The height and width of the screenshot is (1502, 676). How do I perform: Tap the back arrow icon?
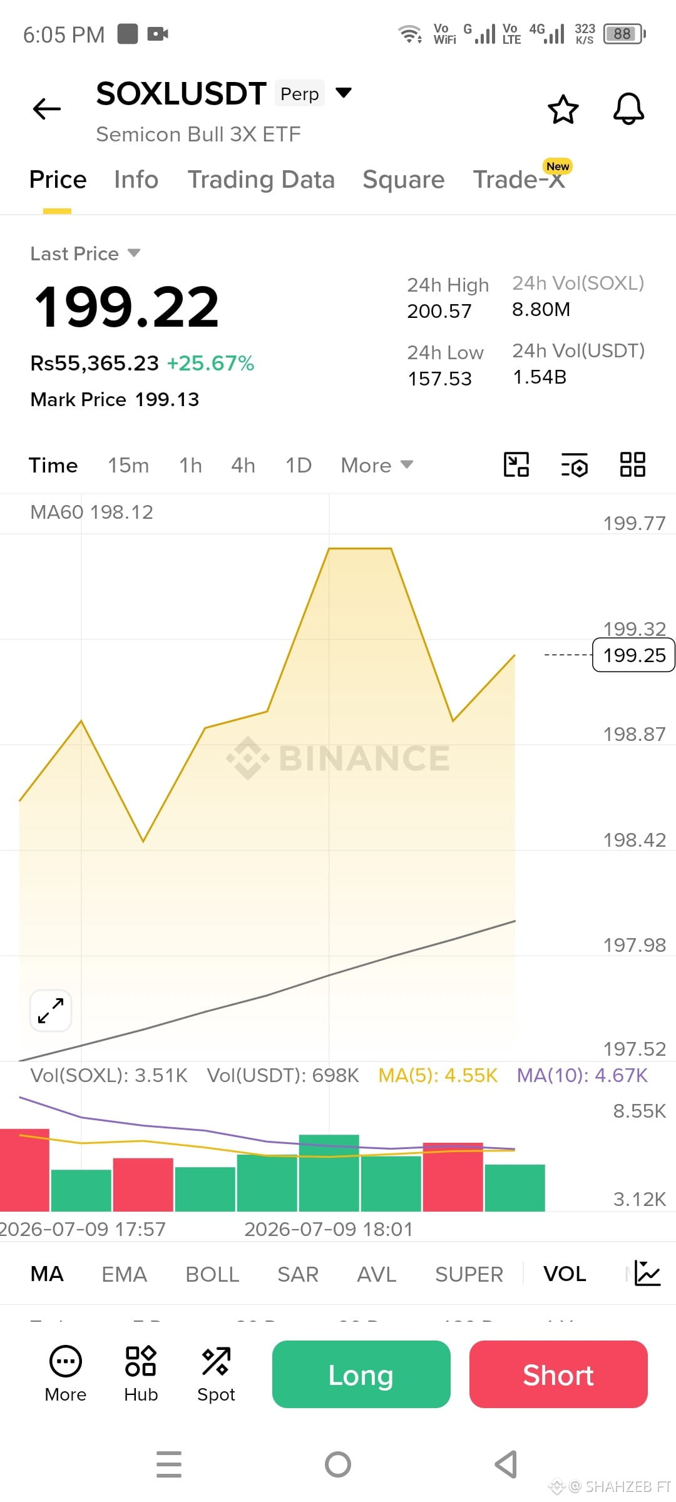[x=47, y=109]
